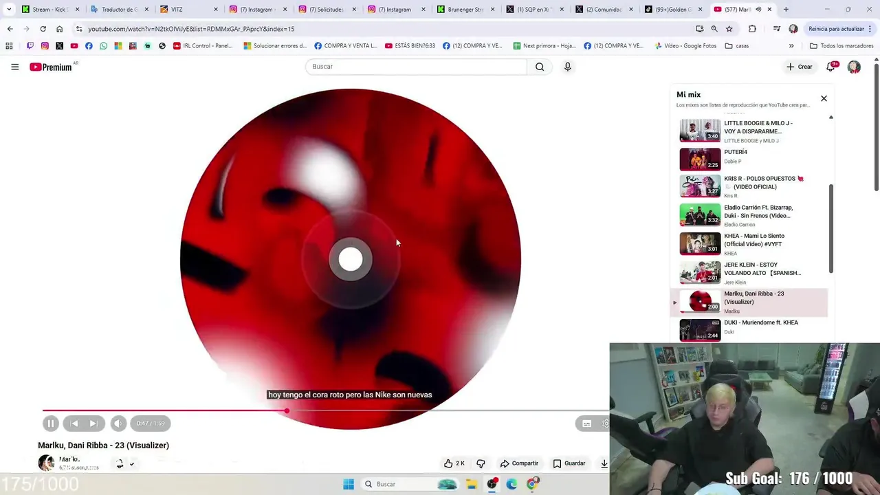Close the Mi mix playlist panel
This screenshot has height=495, width=880.
tap(824, 98)
